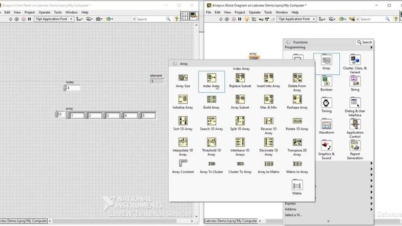Choose the Max & Min function
The width and height of the screenshot is (402, 226).
coord(268,102)
